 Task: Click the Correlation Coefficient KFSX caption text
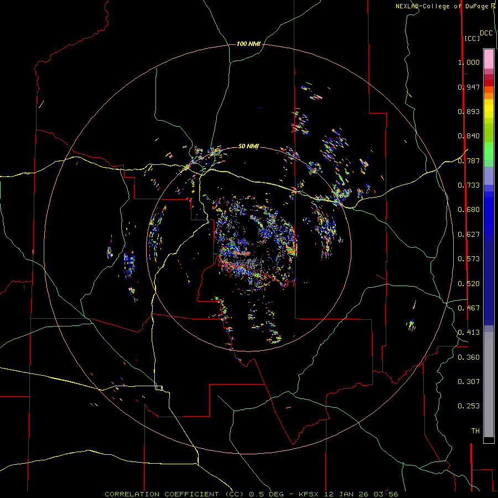click(251, 494)
